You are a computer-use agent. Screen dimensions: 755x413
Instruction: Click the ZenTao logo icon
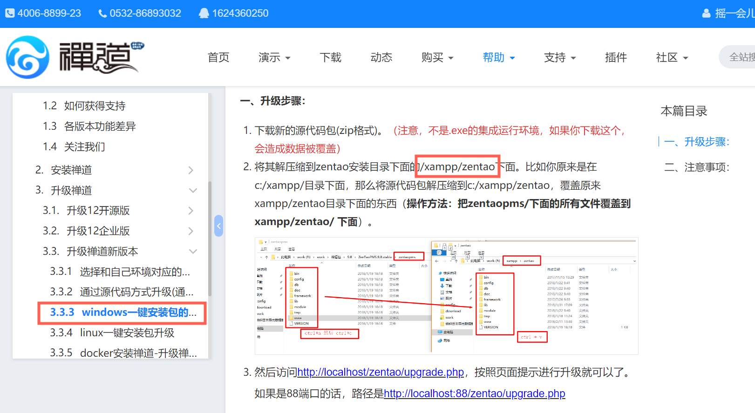tap(28, 57)
